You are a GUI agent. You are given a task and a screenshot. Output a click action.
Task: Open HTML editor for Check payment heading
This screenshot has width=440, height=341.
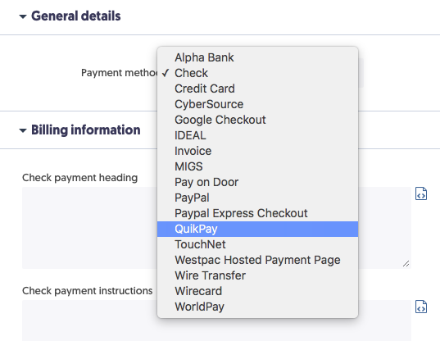[x=421, y=193]
